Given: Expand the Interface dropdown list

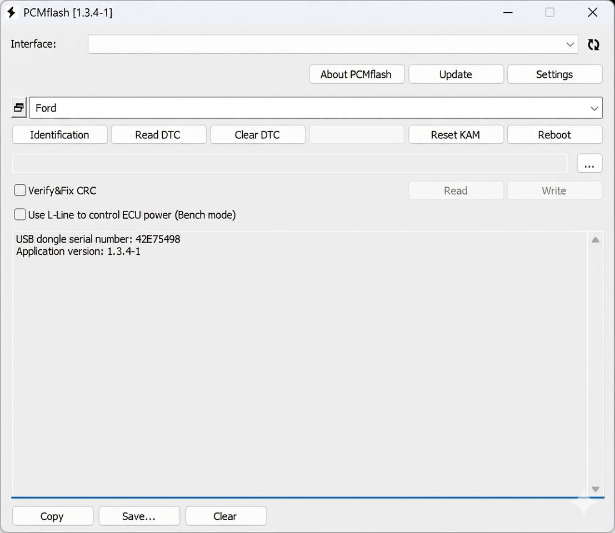Looking at the screenshot, I should (x=570, y=44).
